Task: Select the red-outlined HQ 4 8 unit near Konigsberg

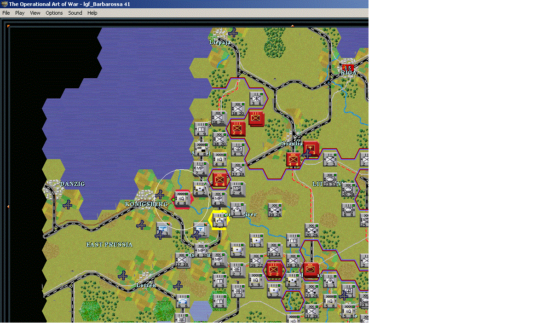Action: point(182,199)
